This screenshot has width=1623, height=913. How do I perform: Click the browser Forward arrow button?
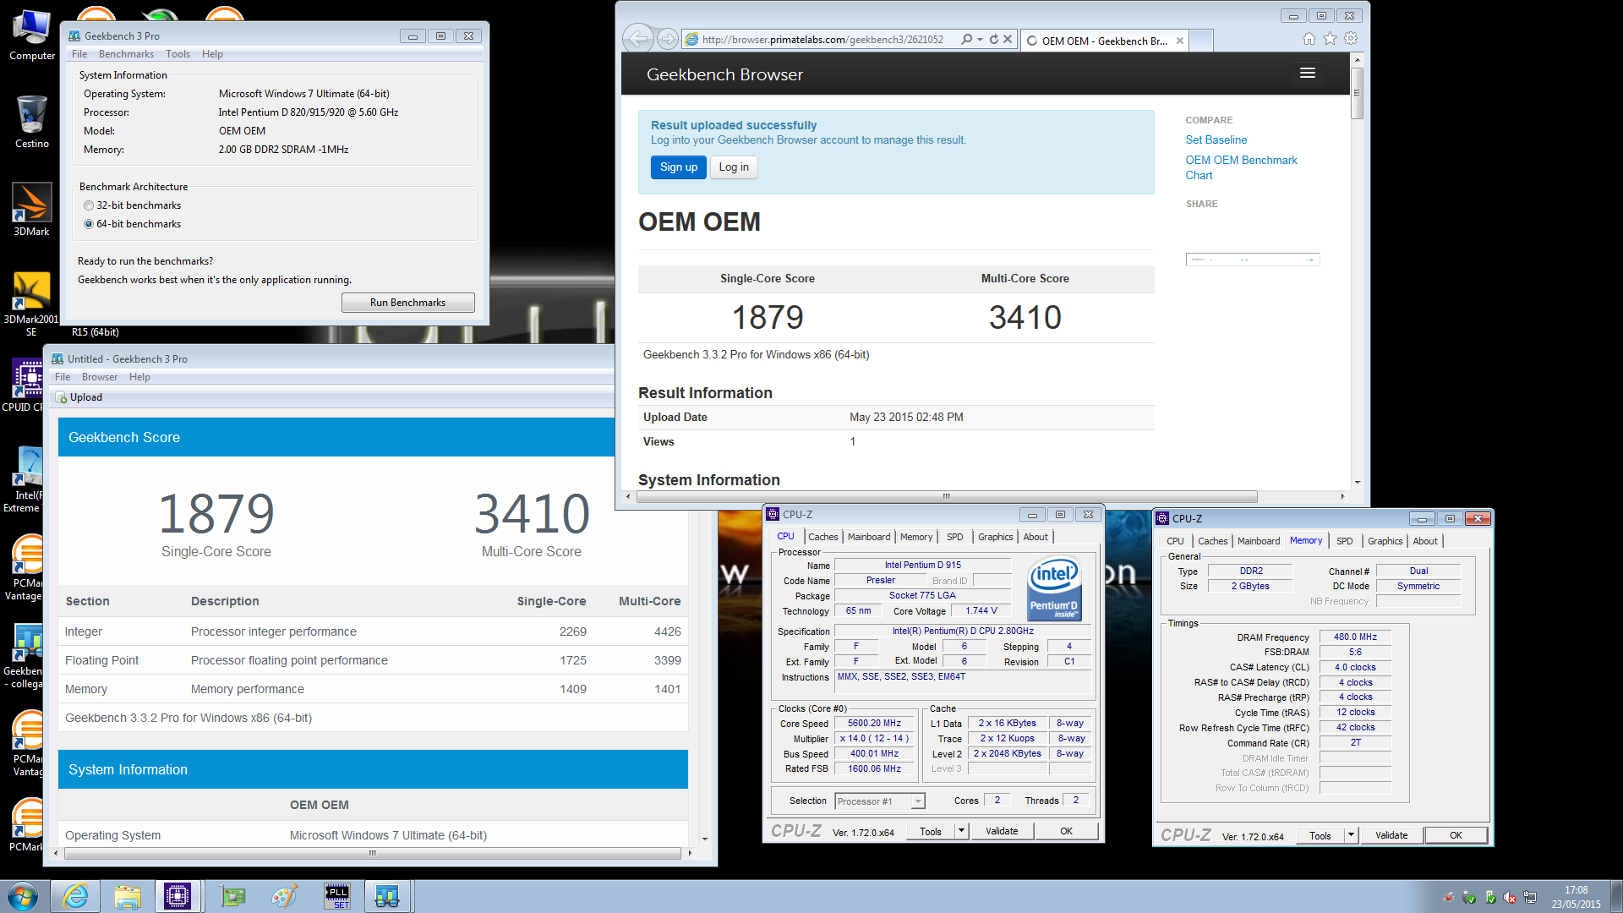668,39
